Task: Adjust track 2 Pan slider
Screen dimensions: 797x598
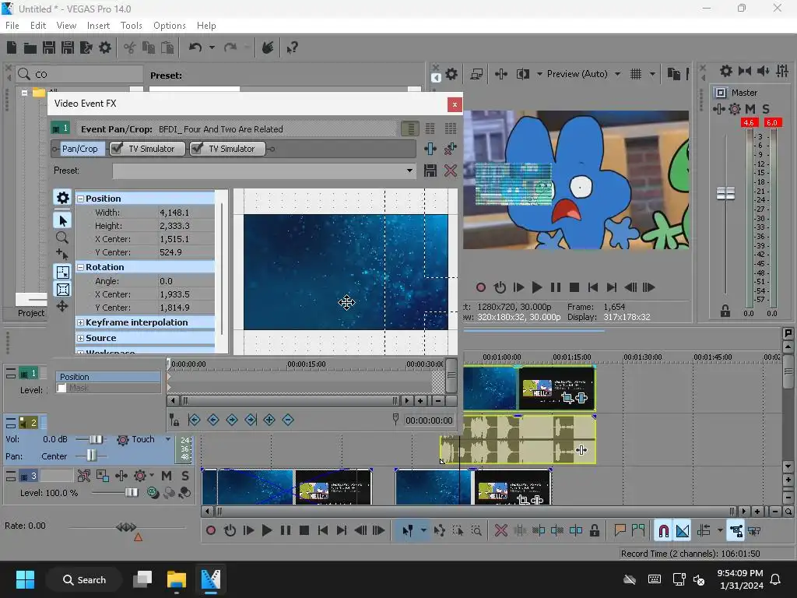Action: [90, 456]
